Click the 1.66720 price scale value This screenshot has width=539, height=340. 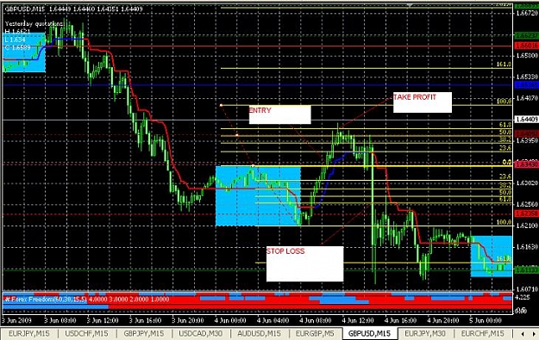(x=527, y=14)
